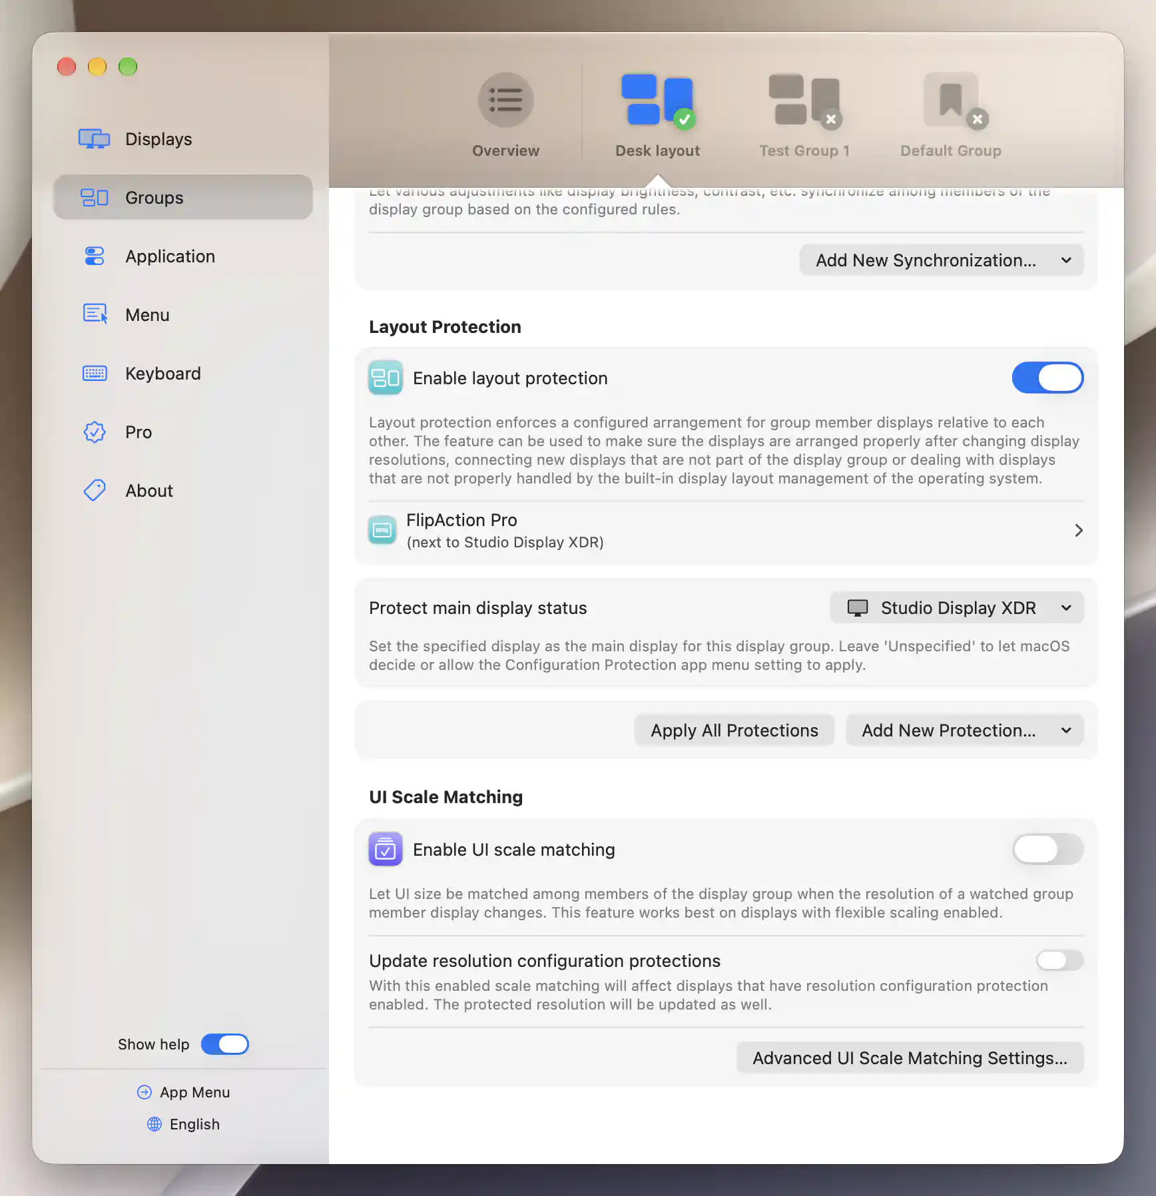Image resolution: width=1156 pixels, height=1196 pixels.
Task: Open Add New Protection dropdown
Action: point(964,730)
